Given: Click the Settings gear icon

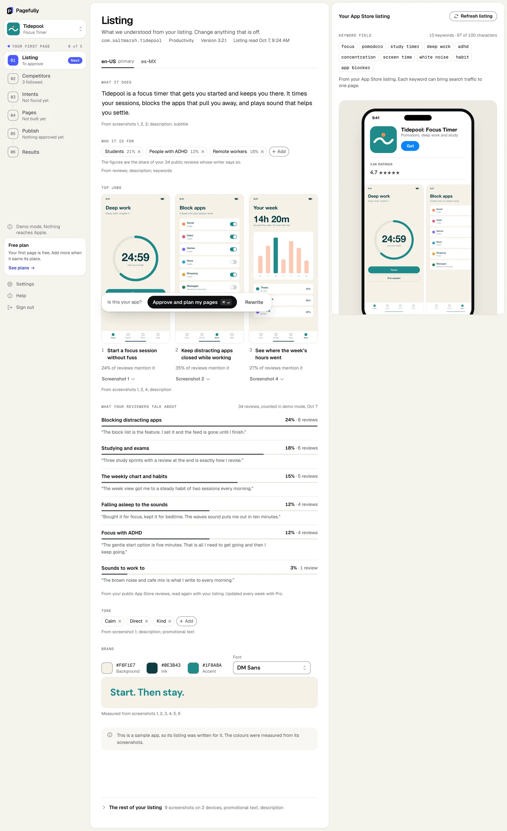Looking at the screenshot, I should [10, 284].
